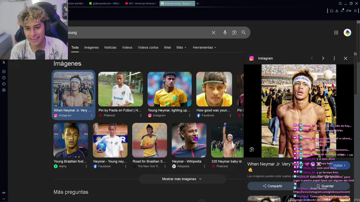Open 'Road for Brazilian S' thumbnail
Image resolution: width=360 pixels, height=202 pixels.
(x=150, y=140)
